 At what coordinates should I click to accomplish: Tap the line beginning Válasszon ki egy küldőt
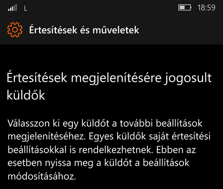click(x=105, y=124)
